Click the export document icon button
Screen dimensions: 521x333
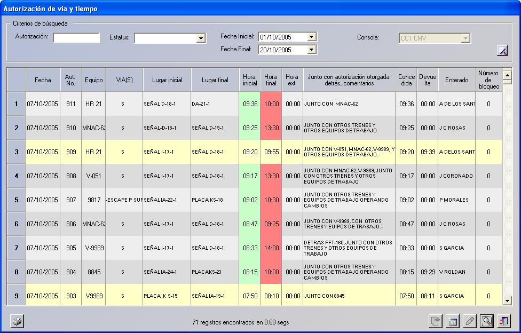(436, 321)
